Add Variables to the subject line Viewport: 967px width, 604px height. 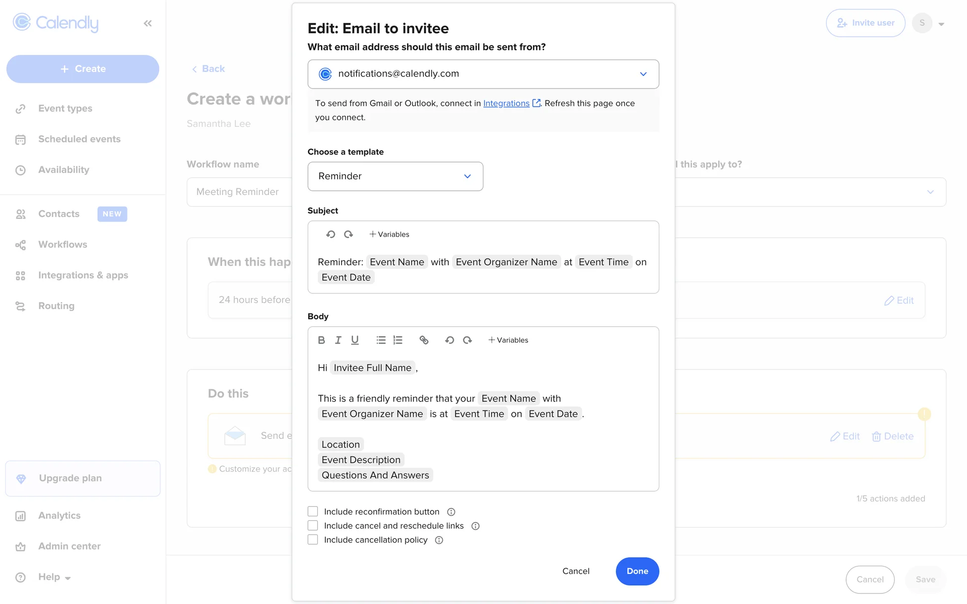tap(389, 235)
